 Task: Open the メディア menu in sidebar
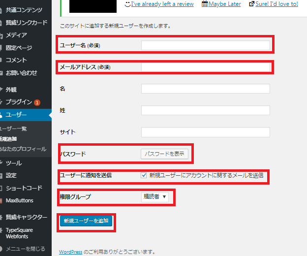(16, 35)
